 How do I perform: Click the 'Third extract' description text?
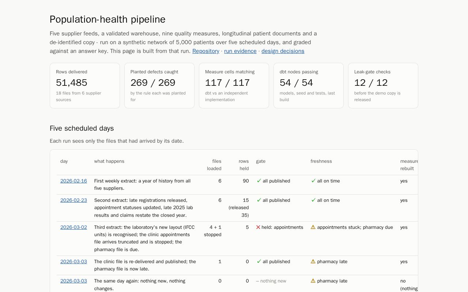point(144,238)
